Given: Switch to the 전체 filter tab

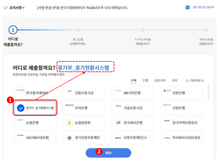Looking at the screenshot, I should (134, 81).
